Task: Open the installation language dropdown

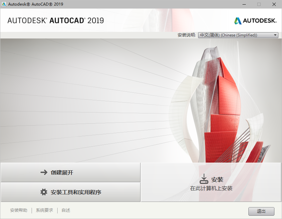Action: [238, 35]
